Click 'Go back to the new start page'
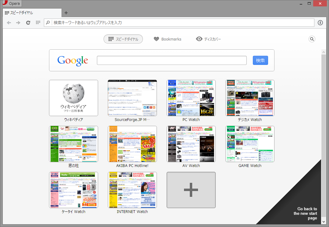329x227 pixels. tap(305, 213)
